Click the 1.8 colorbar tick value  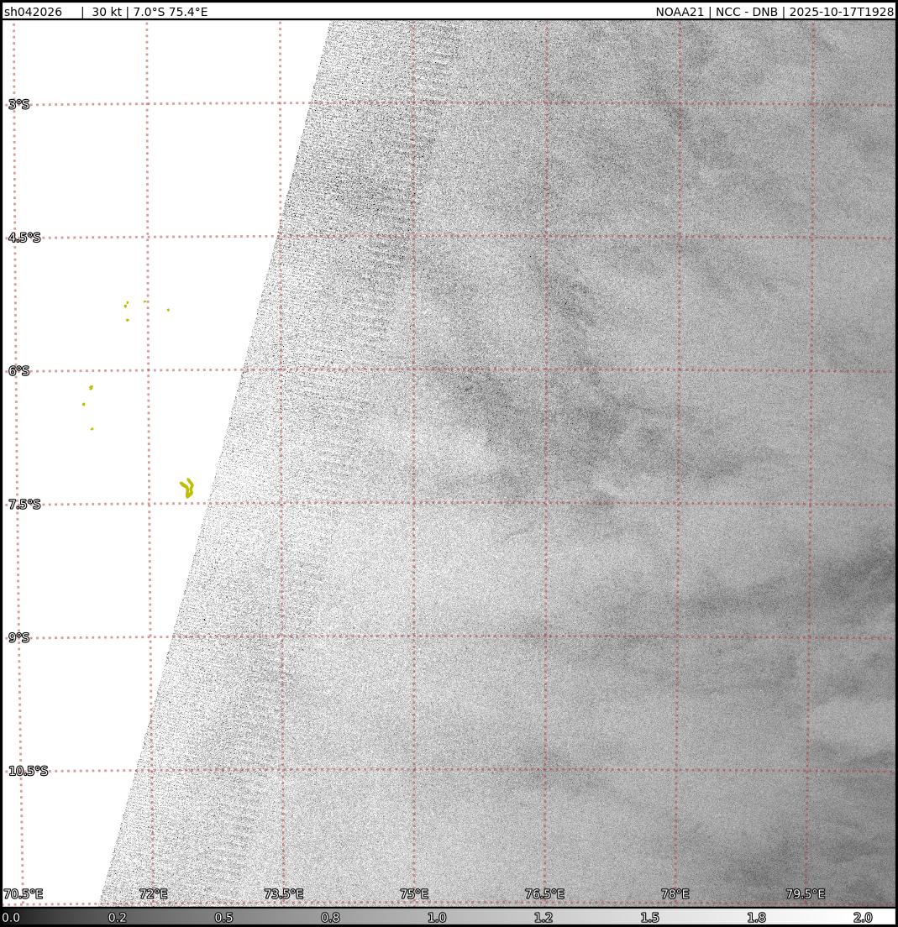pos(756,918)
